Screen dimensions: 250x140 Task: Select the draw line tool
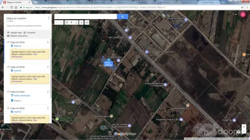(x=76, y=23)
